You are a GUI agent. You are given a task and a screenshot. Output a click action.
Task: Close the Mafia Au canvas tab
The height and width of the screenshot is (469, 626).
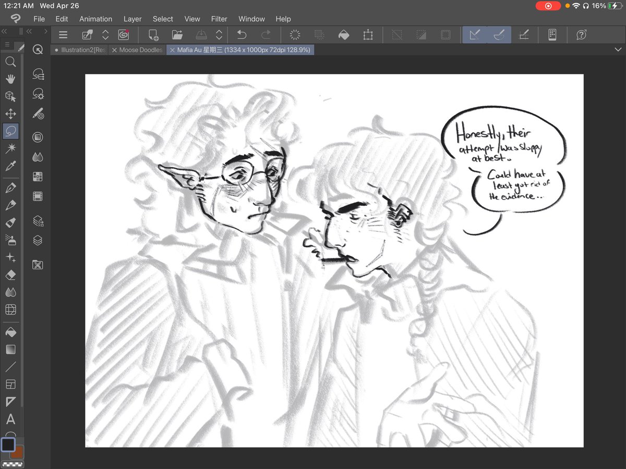tap(172, 50)
